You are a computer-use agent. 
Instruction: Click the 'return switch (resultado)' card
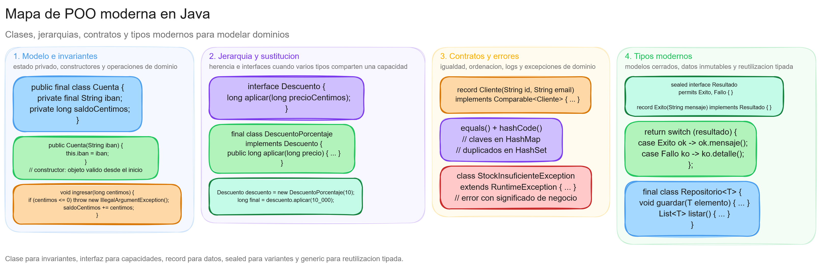click(691, 149)
